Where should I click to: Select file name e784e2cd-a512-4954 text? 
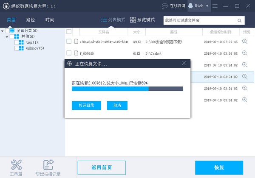tap(104, 42)
